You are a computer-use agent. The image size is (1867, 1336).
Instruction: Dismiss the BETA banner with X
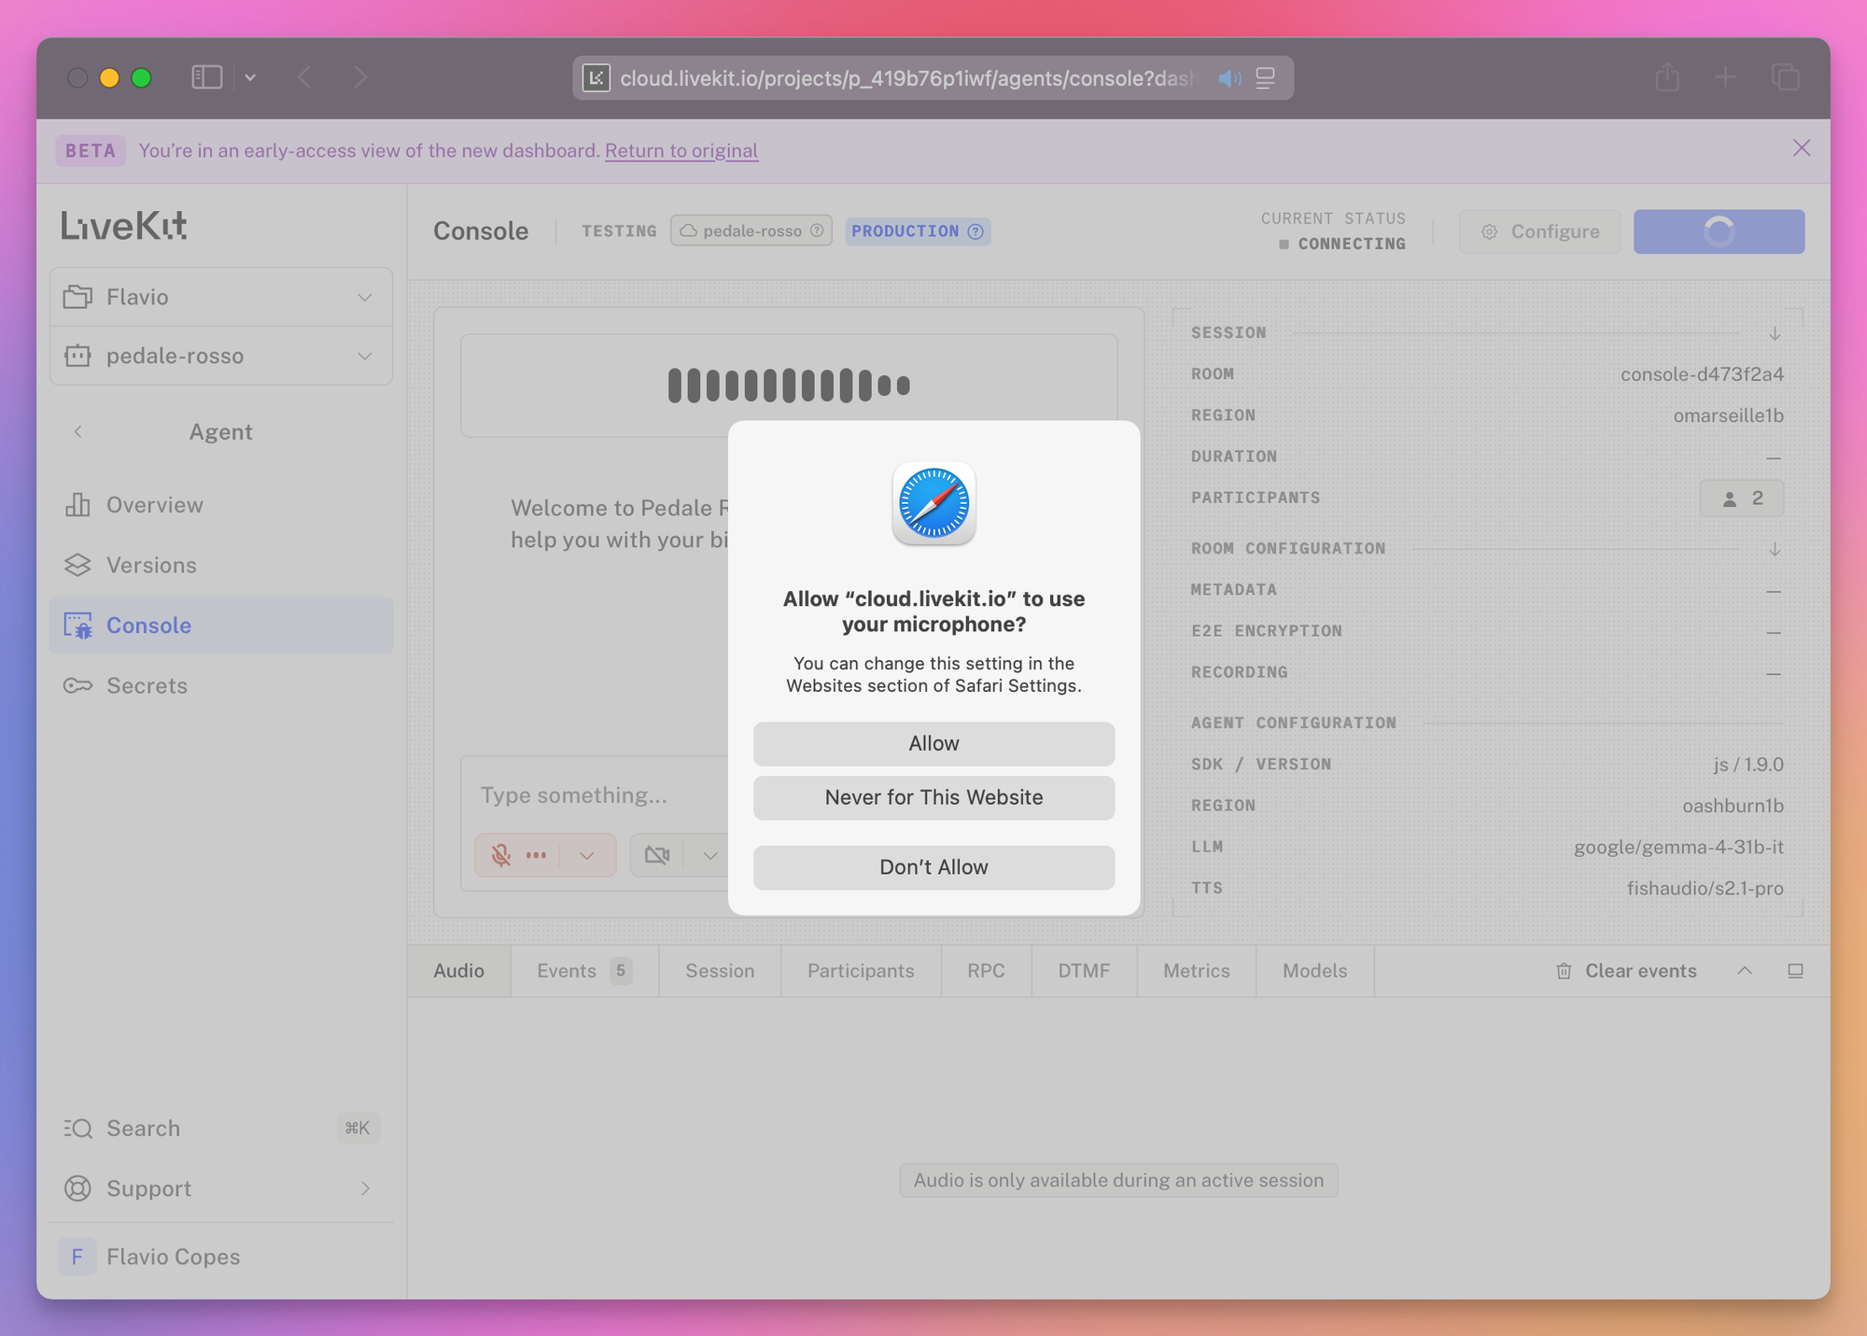pos(1802,148)
